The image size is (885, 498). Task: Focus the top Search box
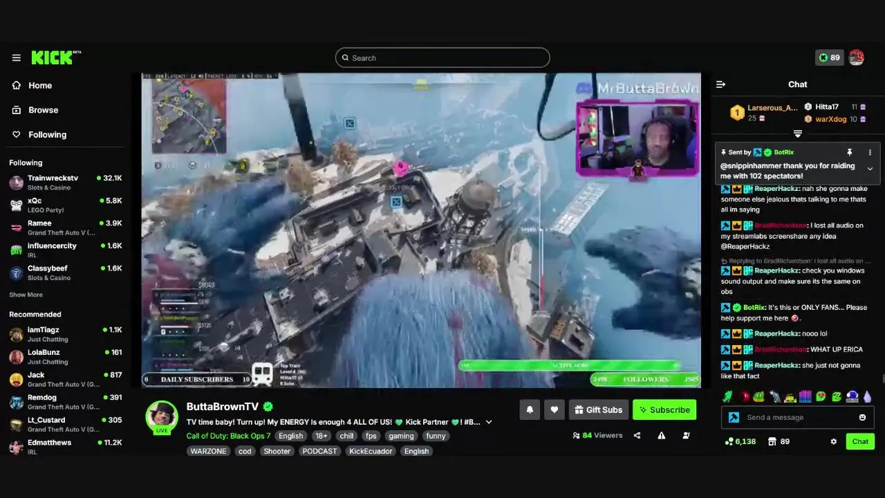(442, 58)
